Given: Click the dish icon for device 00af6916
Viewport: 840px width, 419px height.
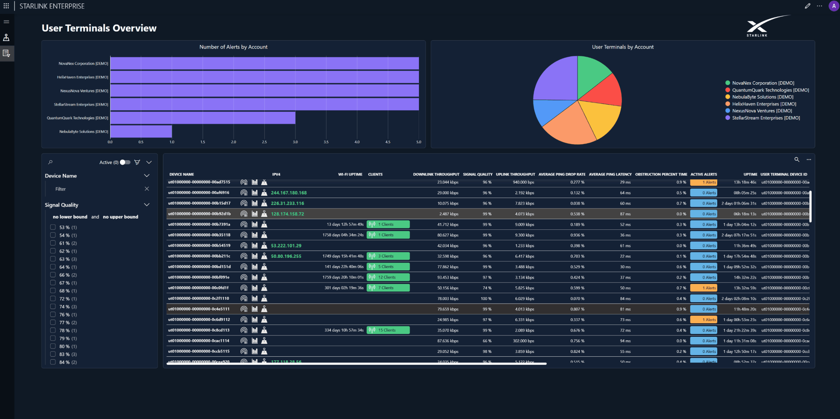Looking at the screenshot, I should (x=244, y=193).
